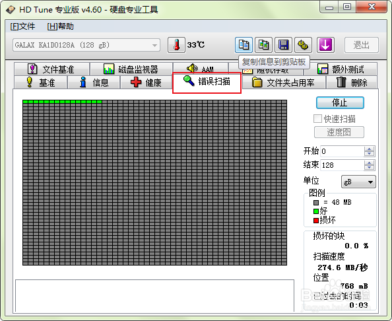392x321 pixels.
Task: Minimize the HD Tune window
Action: [x=329, y=7]
